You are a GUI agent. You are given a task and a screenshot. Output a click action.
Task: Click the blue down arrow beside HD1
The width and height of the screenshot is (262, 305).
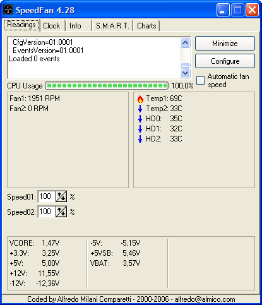click(140, 129)
